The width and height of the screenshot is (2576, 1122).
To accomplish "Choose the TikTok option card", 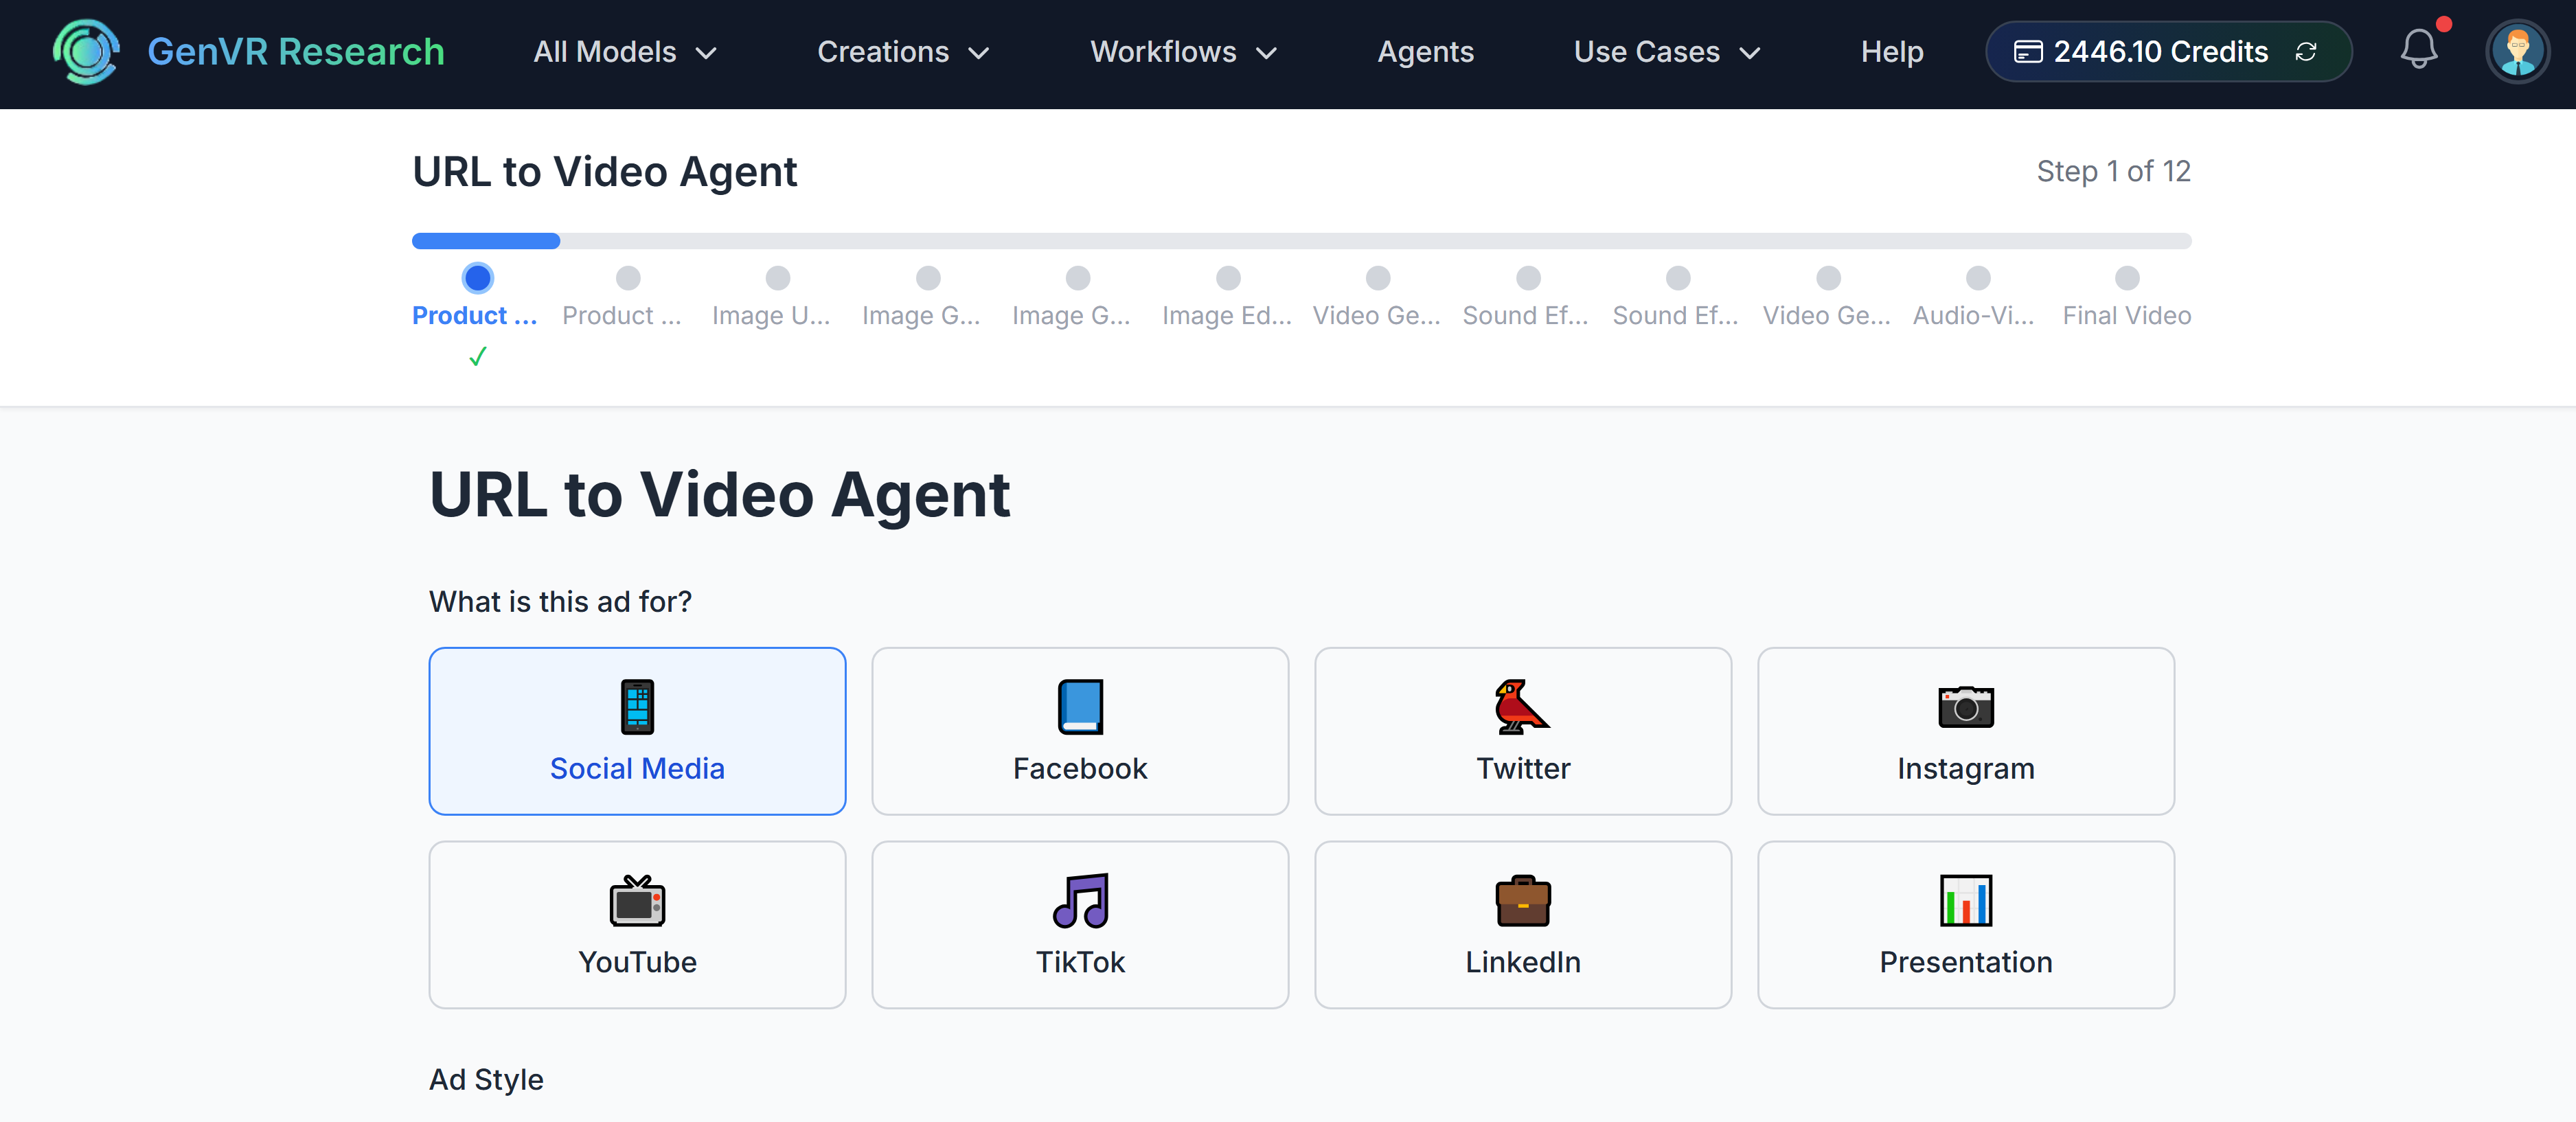I will click(1080, 925).
